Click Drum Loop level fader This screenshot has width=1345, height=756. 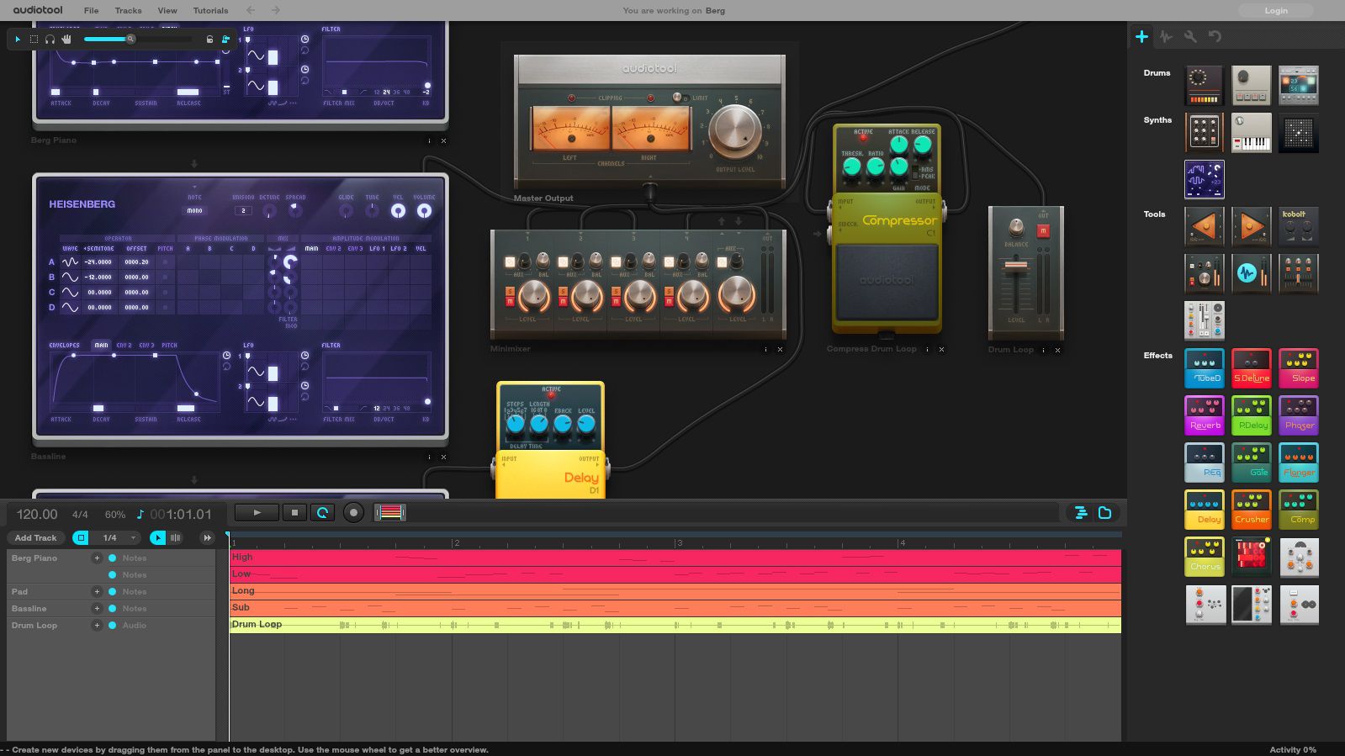pyautogui.click(x=1016, y=266)
